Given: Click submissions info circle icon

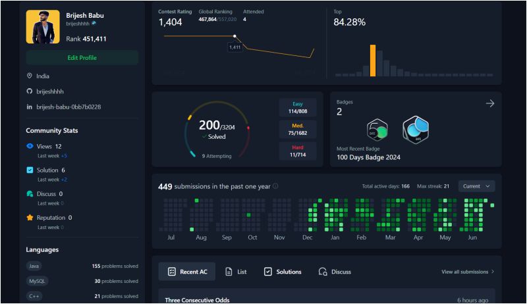Looking at the screenshot, I should coord(275,186).
